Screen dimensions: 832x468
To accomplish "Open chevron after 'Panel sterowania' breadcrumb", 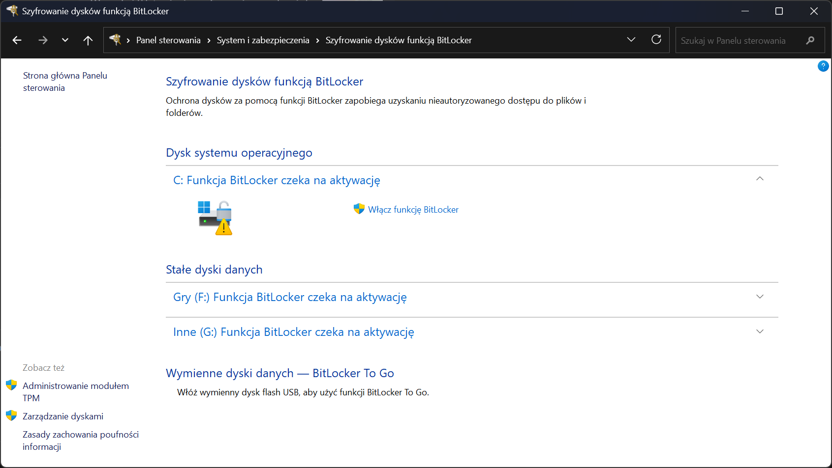I will point(209,40).
